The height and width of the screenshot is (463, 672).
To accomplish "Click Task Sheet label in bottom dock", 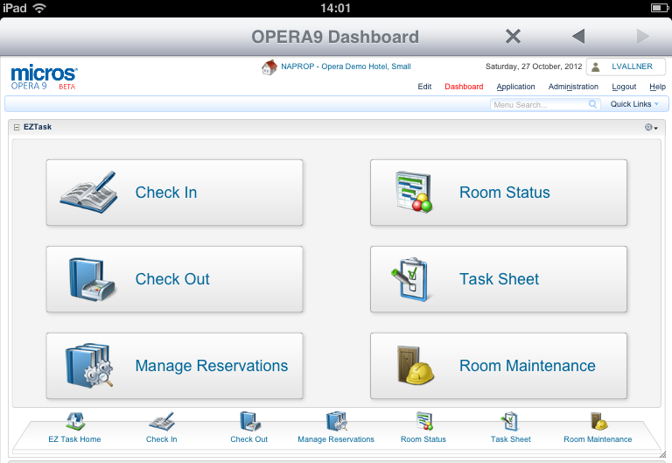I will 511,439.
